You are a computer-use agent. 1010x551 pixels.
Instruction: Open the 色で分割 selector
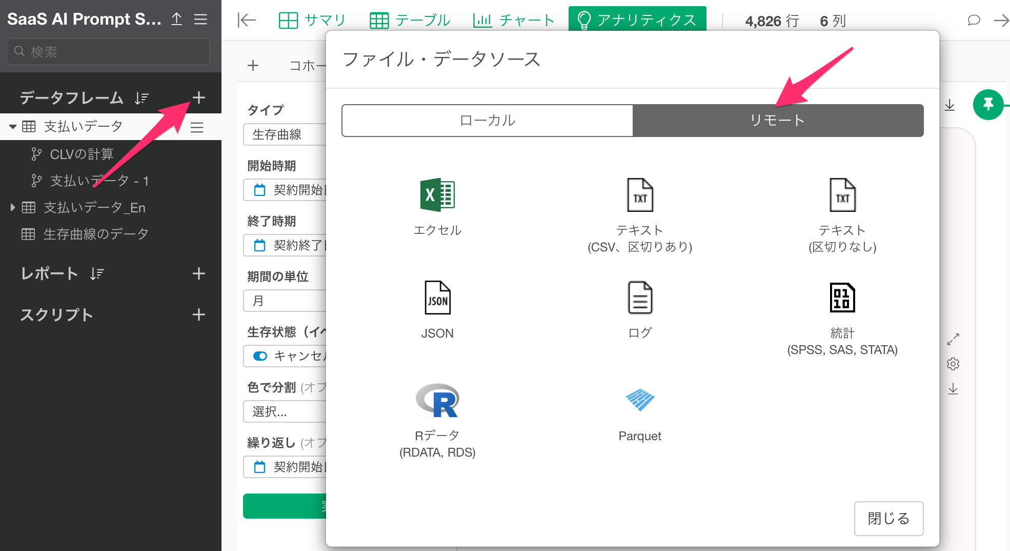(285, 411)
